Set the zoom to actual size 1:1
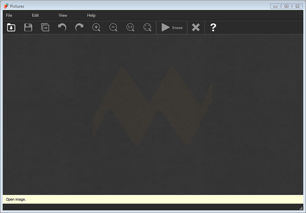306x213 pixels. (x=130, y=27)
